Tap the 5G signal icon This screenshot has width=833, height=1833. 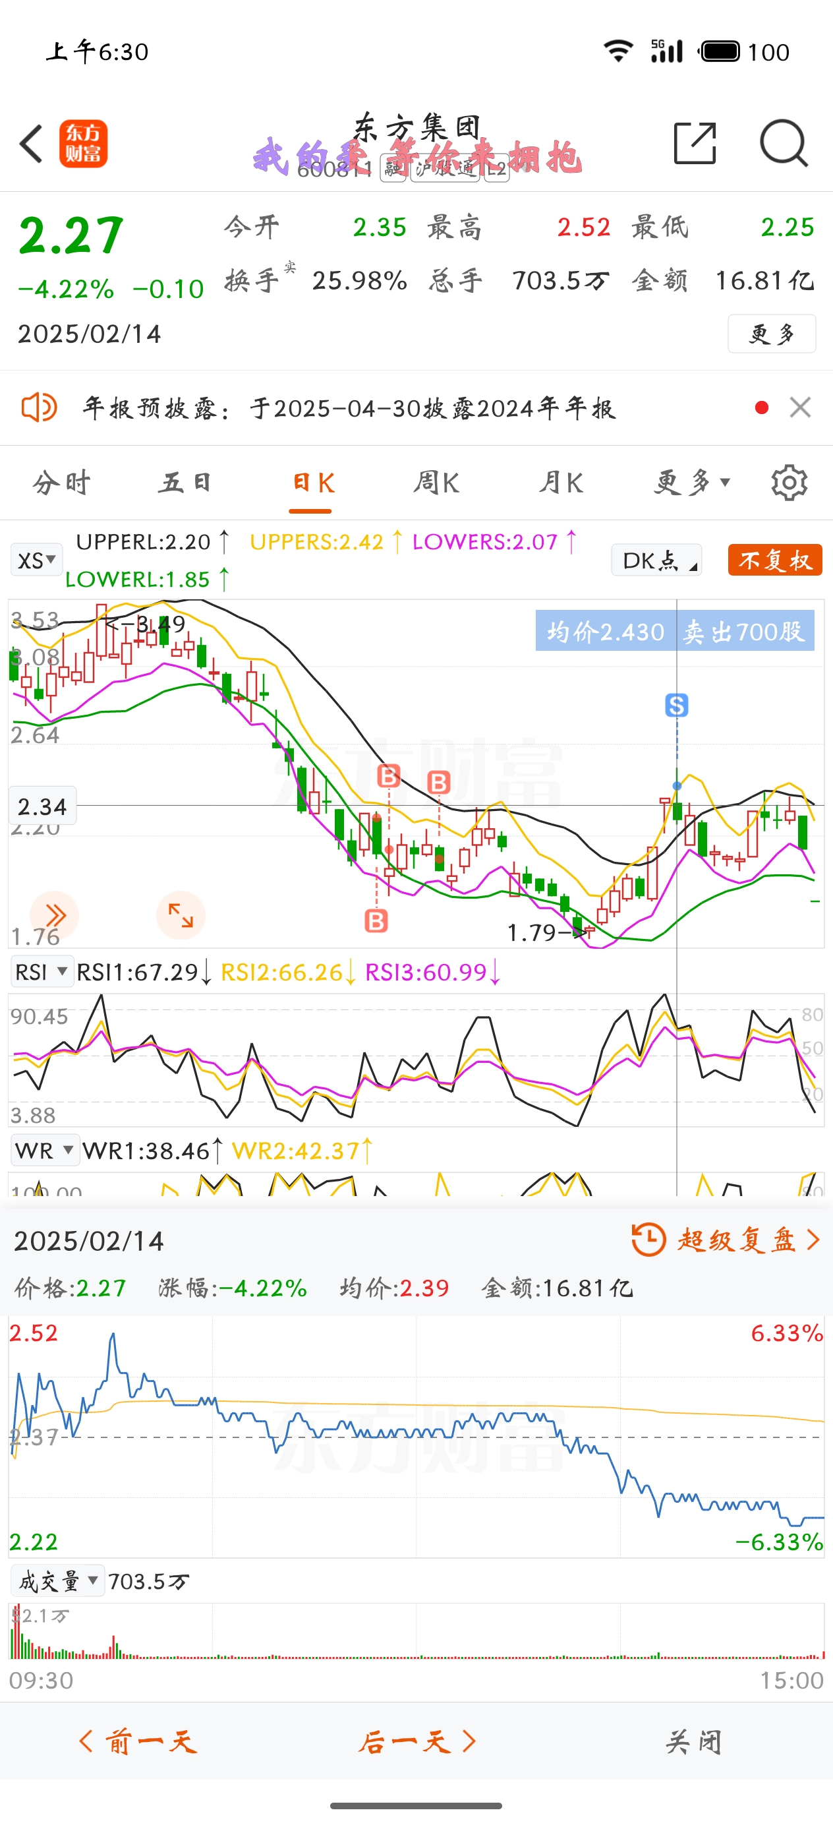(x=666, y=51)
